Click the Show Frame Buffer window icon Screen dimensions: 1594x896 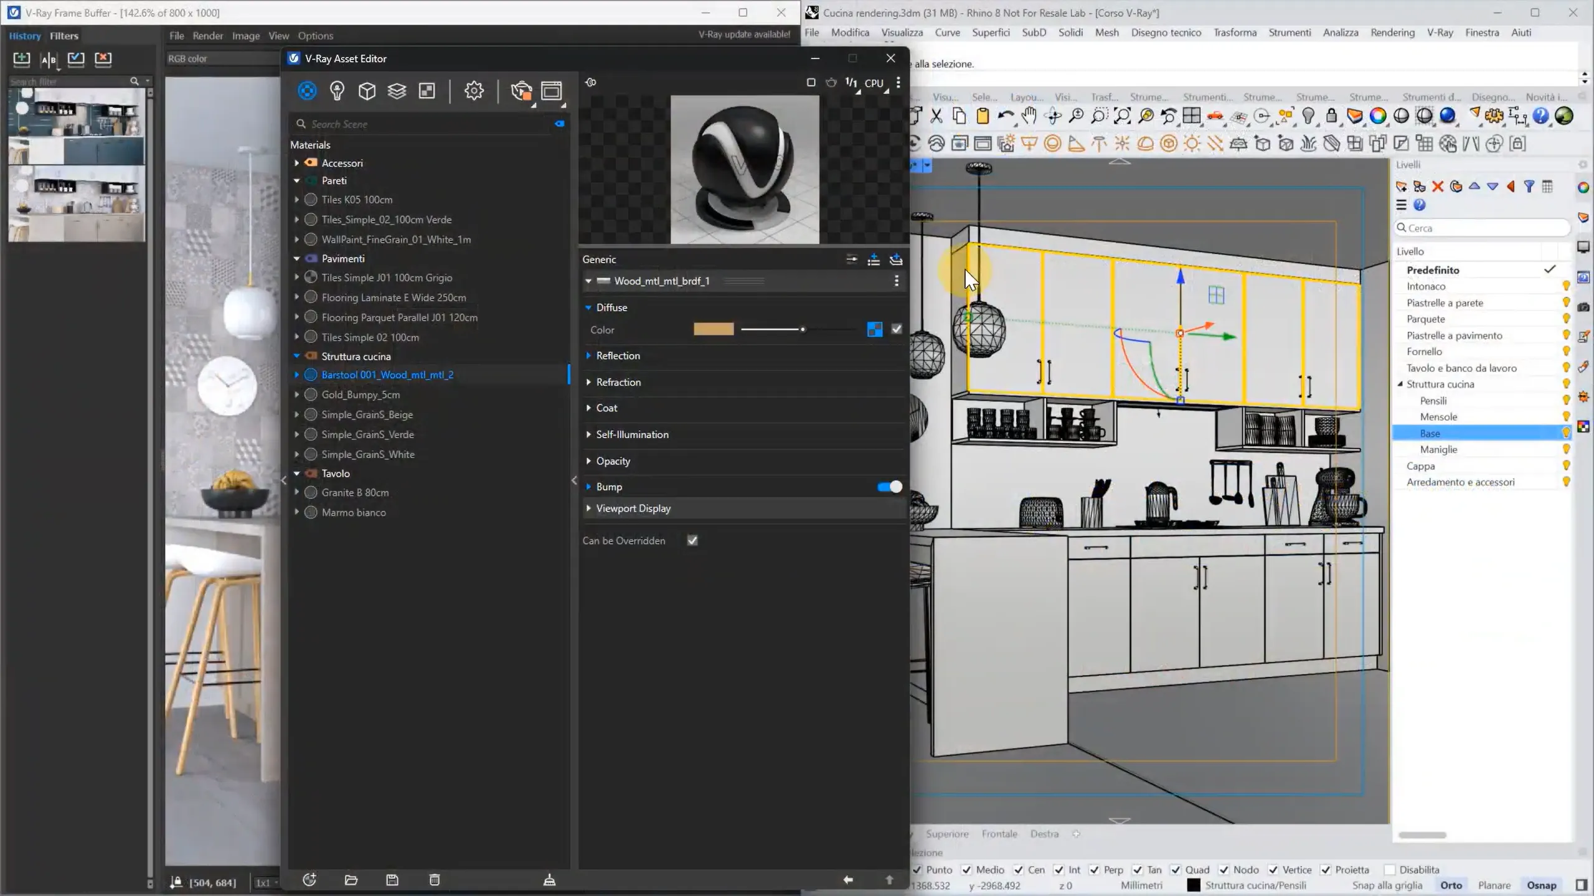tap(551, 91)
